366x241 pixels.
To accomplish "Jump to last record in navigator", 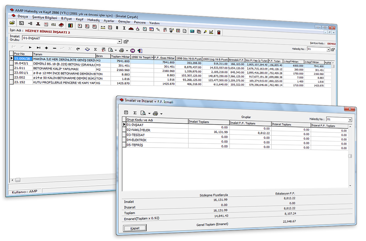I will tap(38, 48).
